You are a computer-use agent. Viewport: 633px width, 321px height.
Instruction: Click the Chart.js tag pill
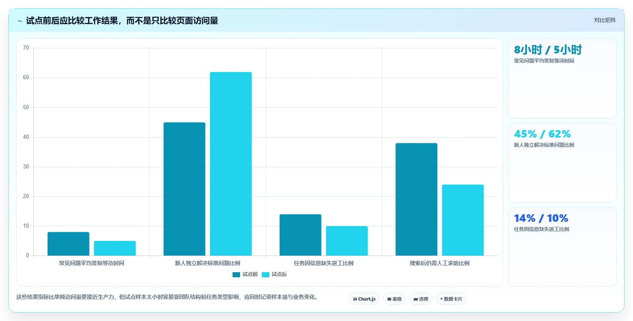click(364, 299)
